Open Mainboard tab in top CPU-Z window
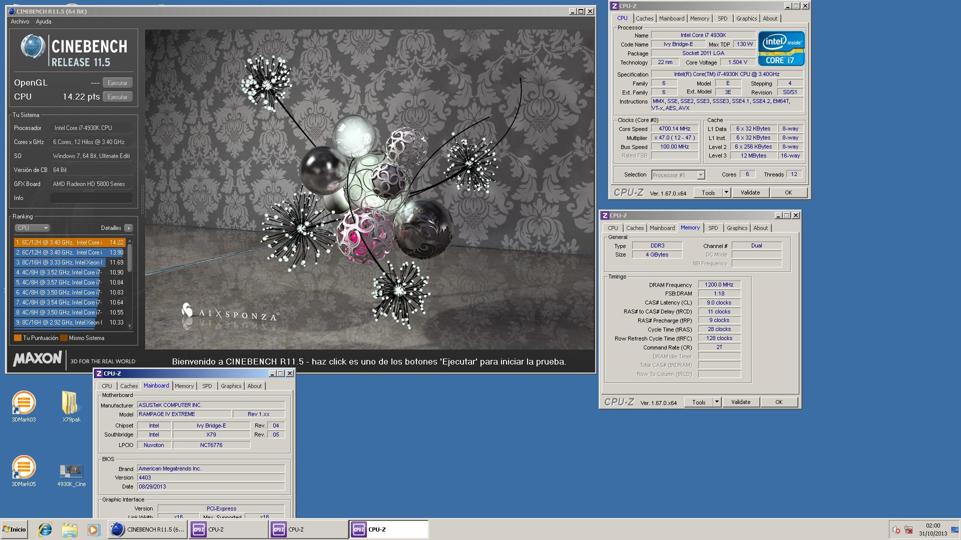The width and height of the screenshot is (961, 540). click(x=671, y=18)
